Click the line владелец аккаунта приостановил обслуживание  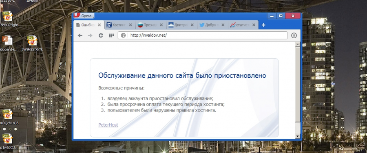pyautogui.click(x=161, y=98)
